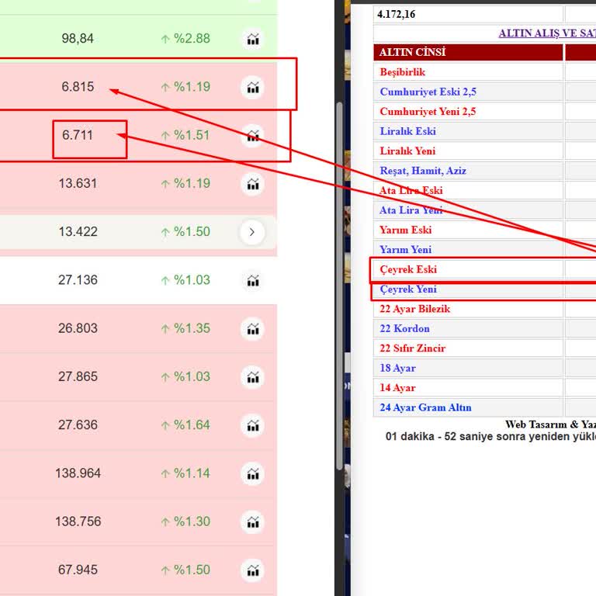The height and width of the screenshot is (596, 596).
Task: Open the chart icon in 13.631 row
Action: pyautogui.click(x=253, y=184)
